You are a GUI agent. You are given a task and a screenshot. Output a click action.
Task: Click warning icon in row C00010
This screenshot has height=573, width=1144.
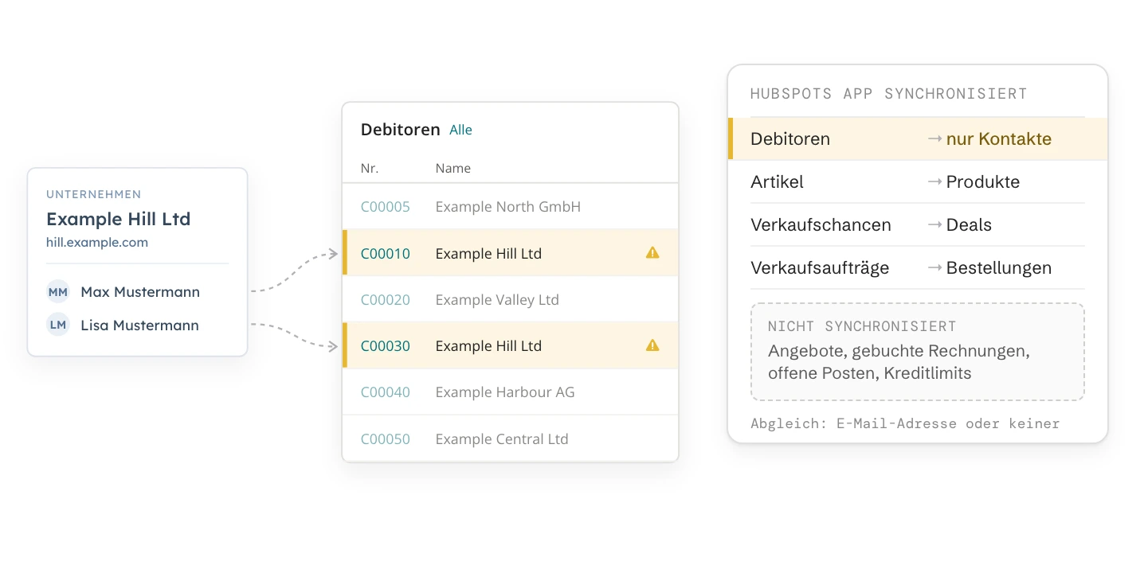tap(652, 253)
